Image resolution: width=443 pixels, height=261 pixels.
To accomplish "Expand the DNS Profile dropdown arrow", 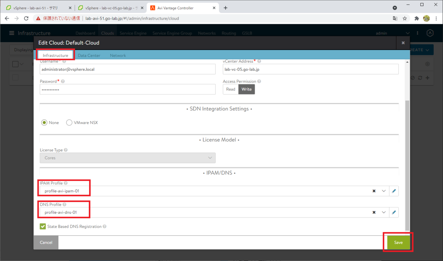I will [384, 212].
